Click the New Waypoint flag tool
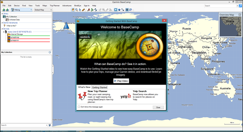The height and width of the screenshot is (132, 243). (x=89, y=10)
